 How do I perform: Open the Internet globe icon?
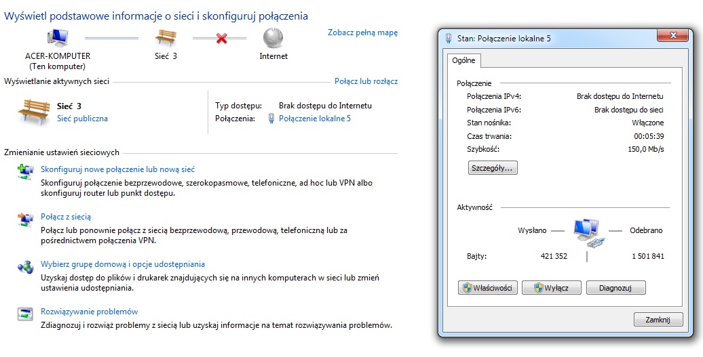(273, 37)
